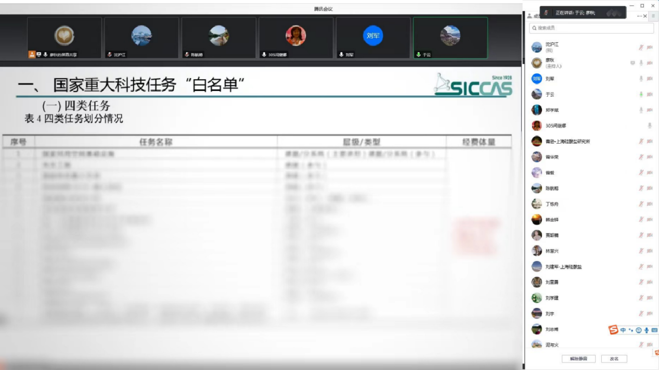This screenshot has height=370, width=659.
Task: Select 于云's video thumbnail in top strip
Action: (450, 37)
